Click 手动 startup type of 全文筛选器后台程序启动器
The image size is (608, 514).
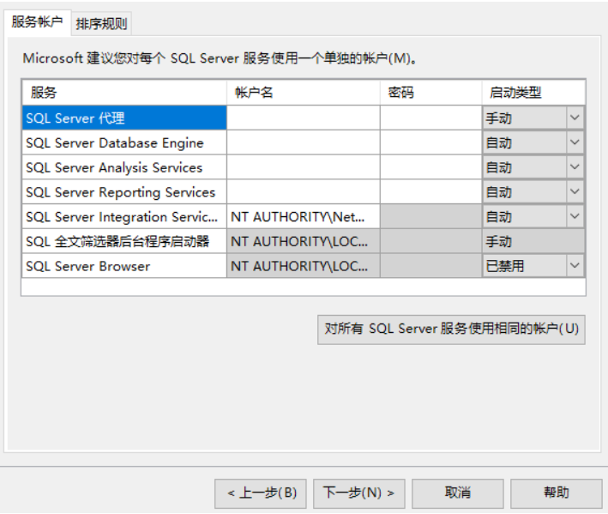tap(533, 241)
